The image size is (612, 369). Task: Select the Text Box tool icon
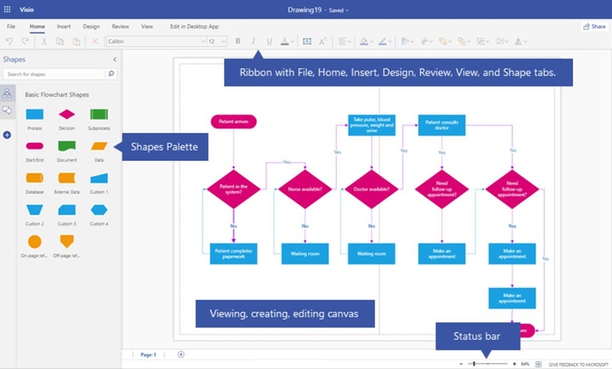308,41
